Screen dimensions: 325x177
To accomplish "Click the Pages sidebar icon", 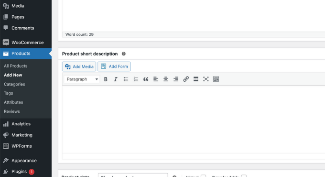I will coord(6,17).
